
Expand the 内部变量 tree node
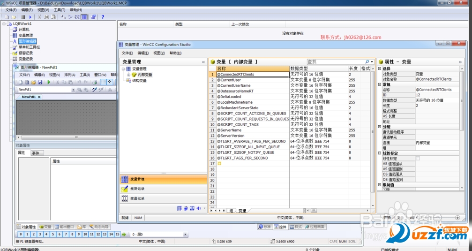128,75
